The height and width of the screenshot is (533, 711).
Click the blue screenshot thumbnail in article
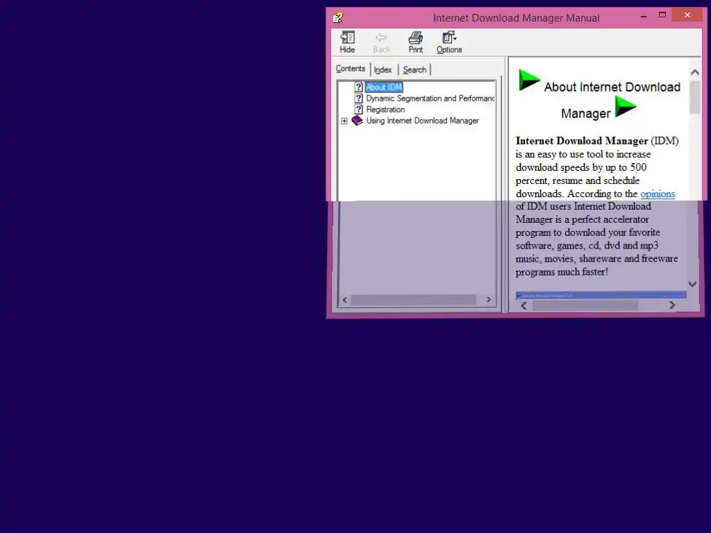coord(601,295)
